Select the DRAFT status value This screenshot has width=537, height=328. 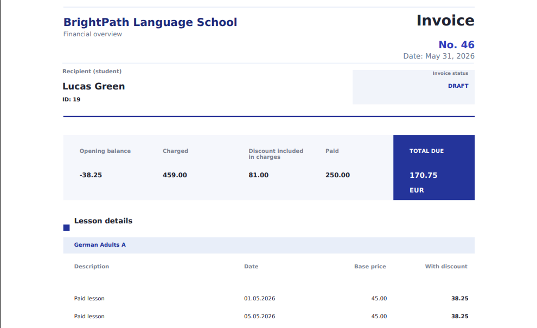[458, 86]
